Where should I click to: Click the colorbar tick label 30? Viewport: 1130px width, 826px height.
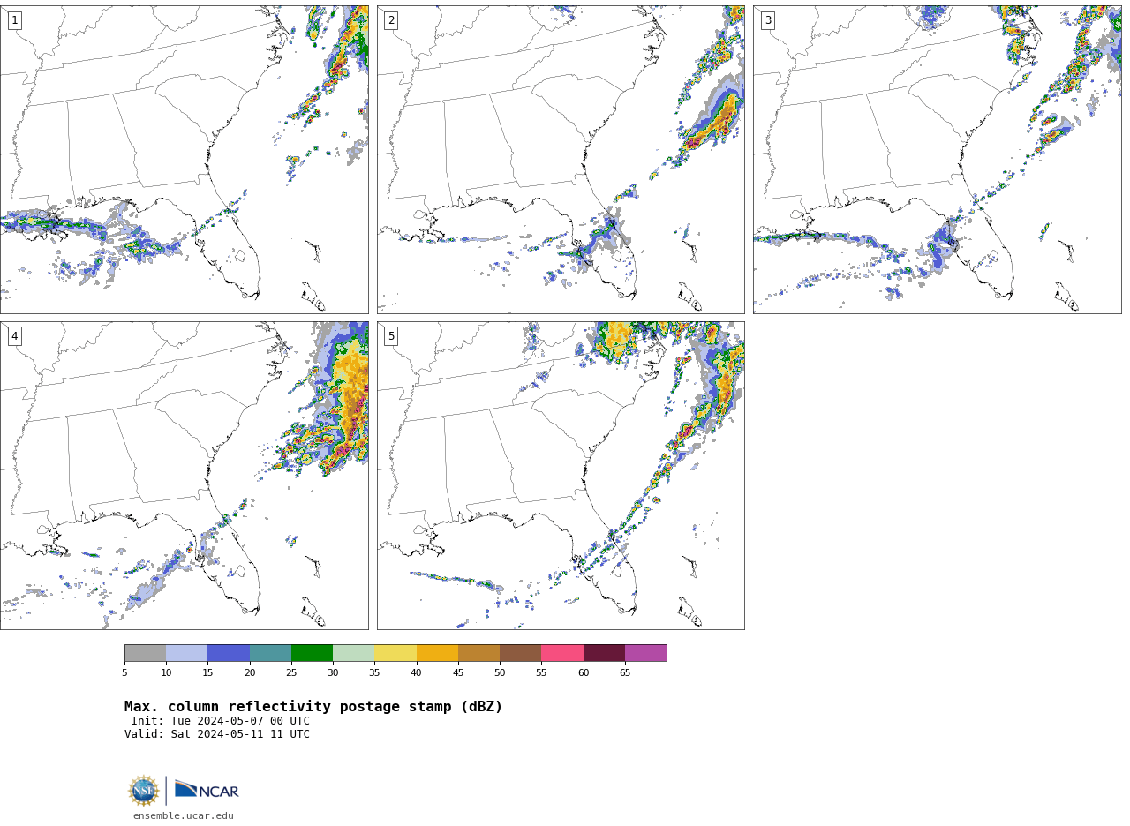[333, 673]
